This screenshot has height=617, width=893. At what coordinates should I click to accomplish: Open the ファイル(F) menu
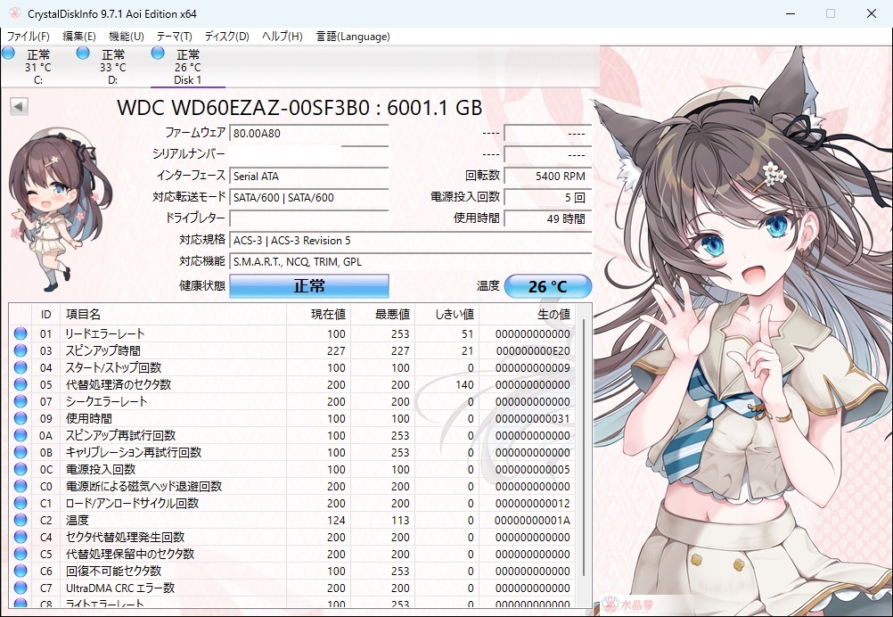[x=28, y=37]
